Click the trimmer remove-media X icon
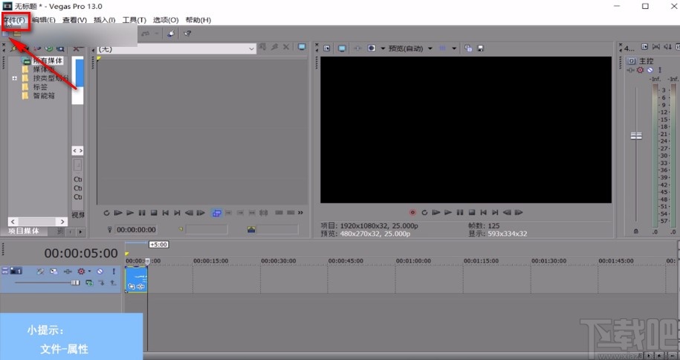The image size is (680, 360). click(x=286, y=47)
